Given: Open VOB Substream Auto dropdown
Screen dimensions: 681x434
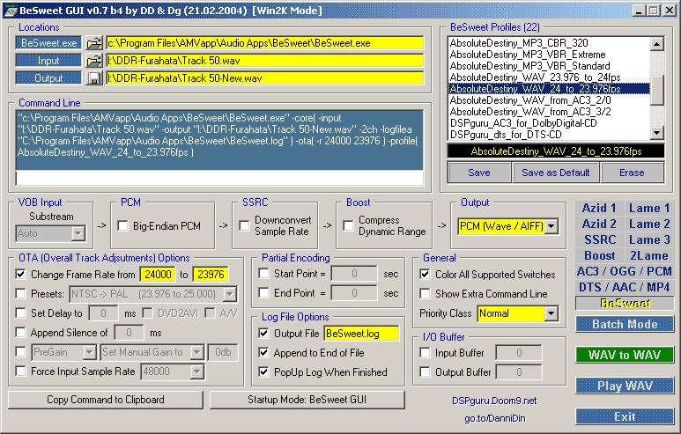Looking at the screenshot, I should pos(78,233).
